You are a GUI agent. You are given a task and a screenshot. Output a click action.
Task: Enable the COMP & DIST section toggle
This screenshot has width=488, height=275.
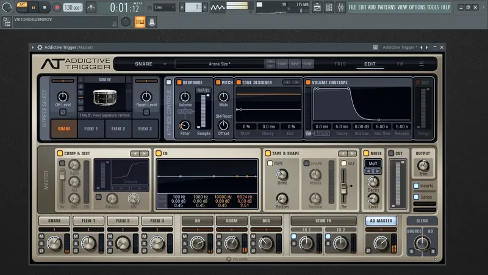click(60, 153)
